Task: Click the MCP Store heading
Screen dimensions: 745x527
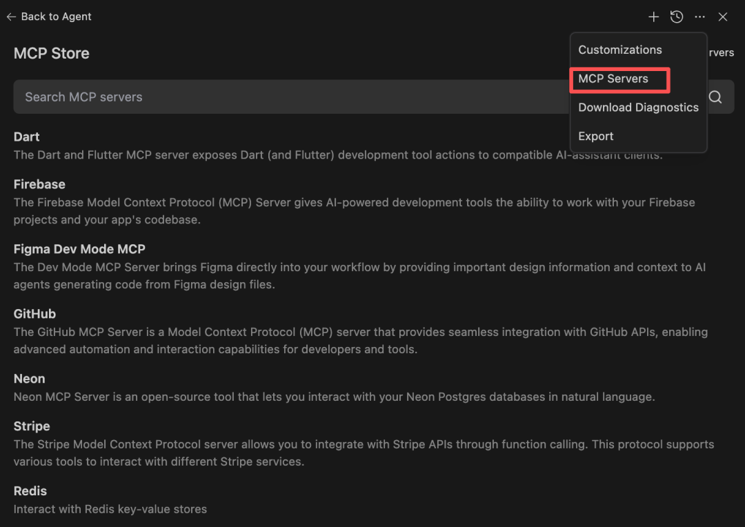Action: pyautogui.click(x=51, y=53)
